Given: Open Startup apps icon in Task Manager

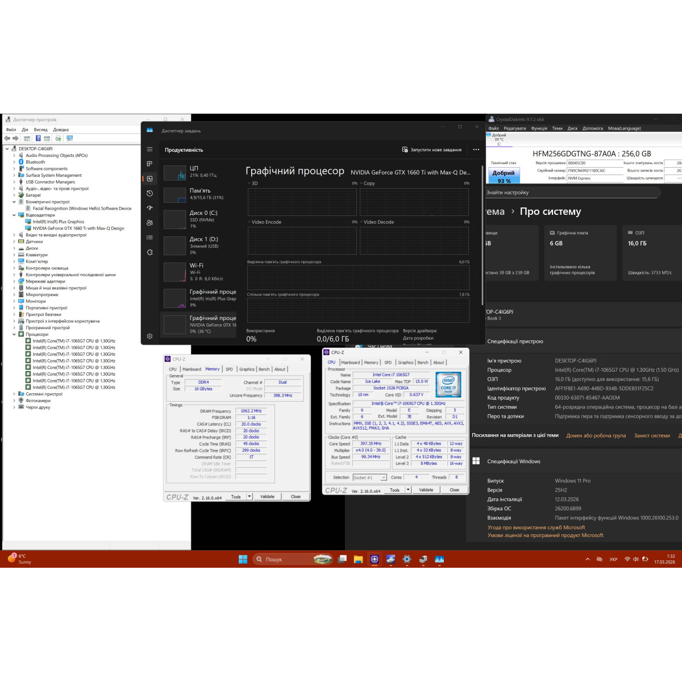Looking at the screenshot, I should pos(149,208).
